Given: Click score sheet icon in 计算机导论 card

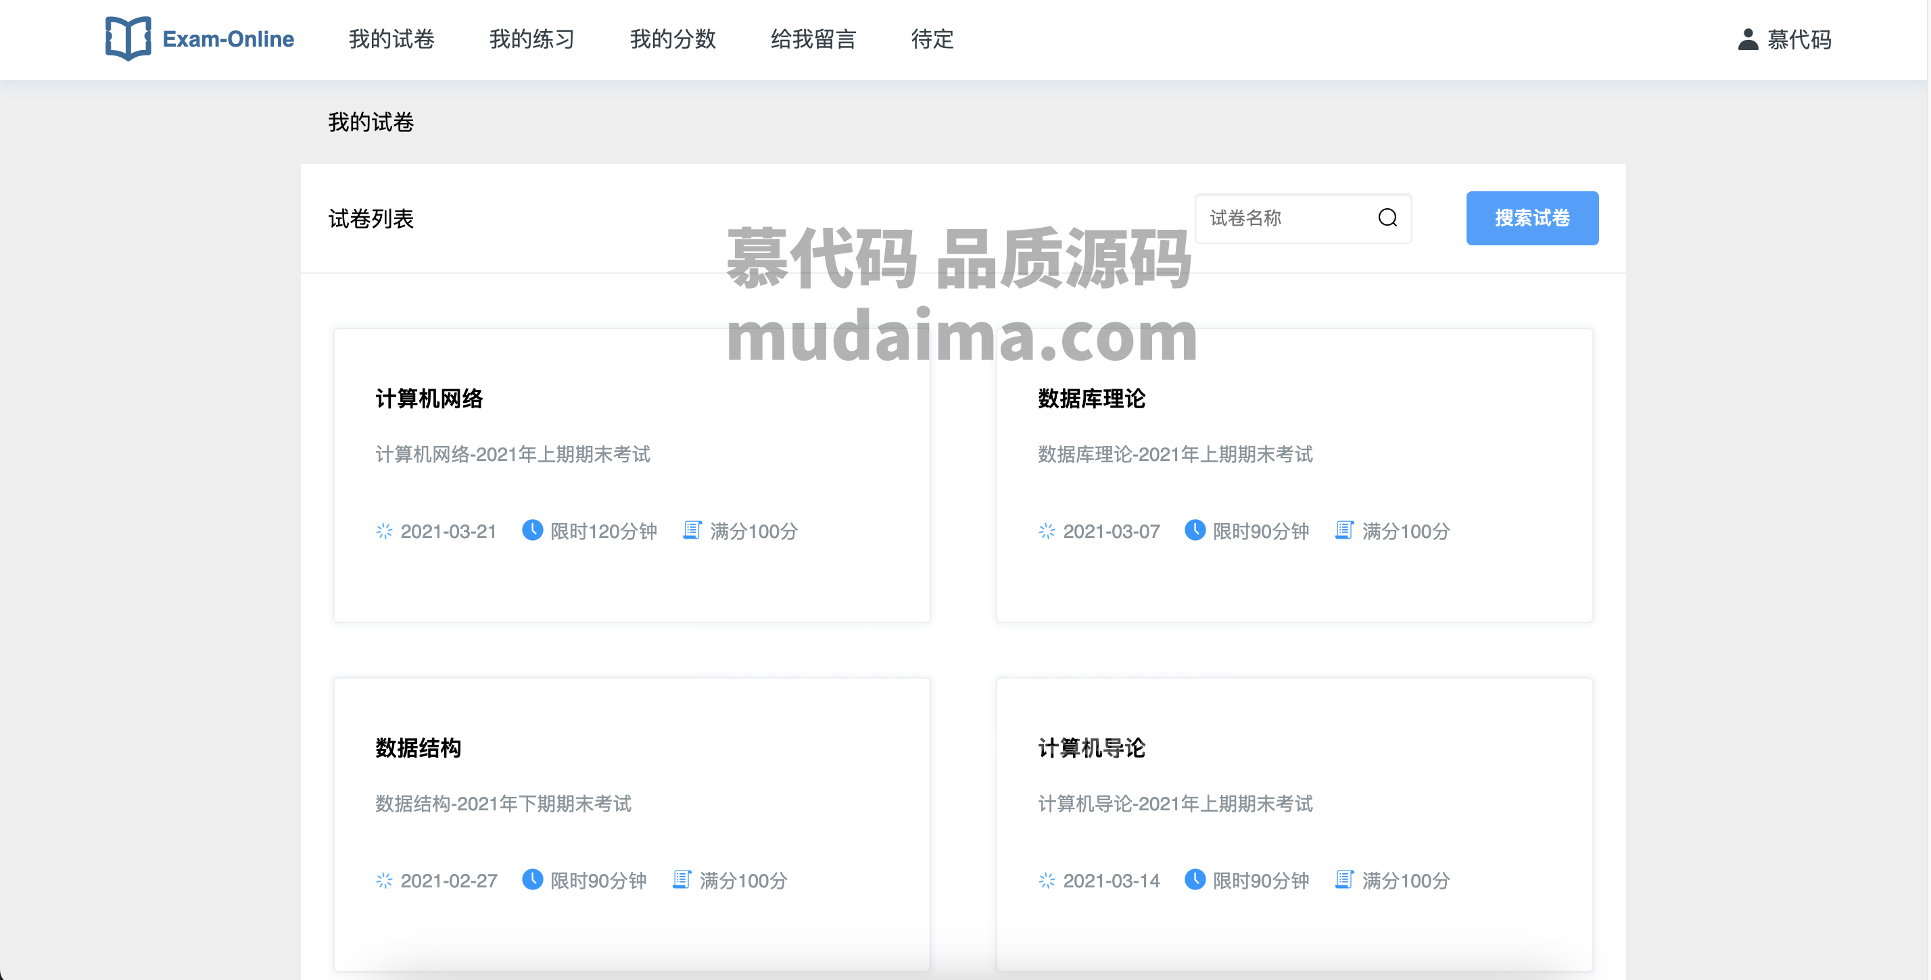Looking at the screenshot, I should [x=1344, y=879].
